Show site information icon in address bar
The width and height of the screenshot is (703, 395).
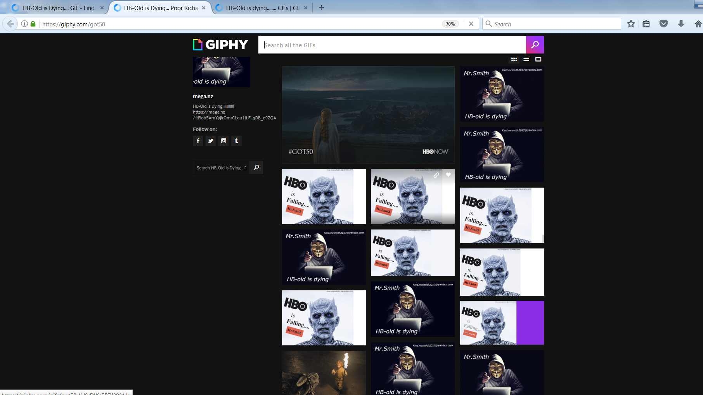click(x=24, y=24)
